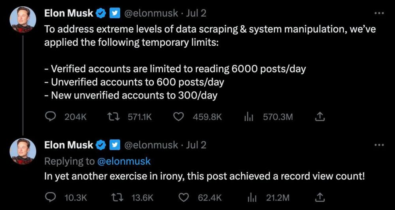
Task: Share the data scraping limits tweet
Action: pyautogui.click(x=320, y=117)
